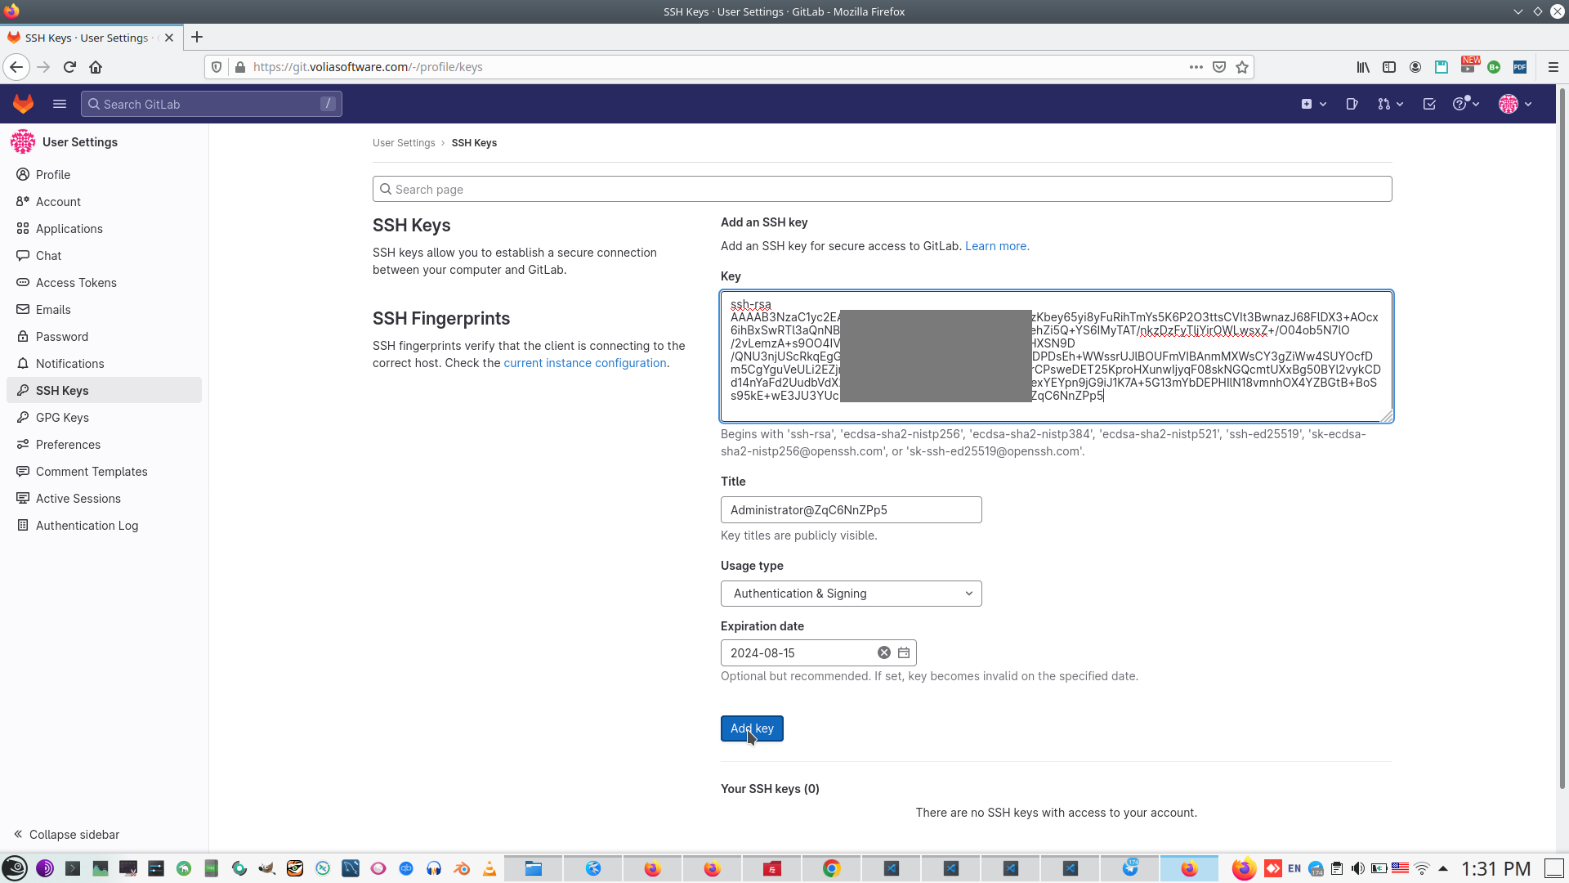Open the merge requests dropdown

[1389, 104]
